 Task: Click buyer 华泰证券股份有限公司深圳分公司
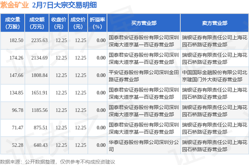click(x=144, y=146)
